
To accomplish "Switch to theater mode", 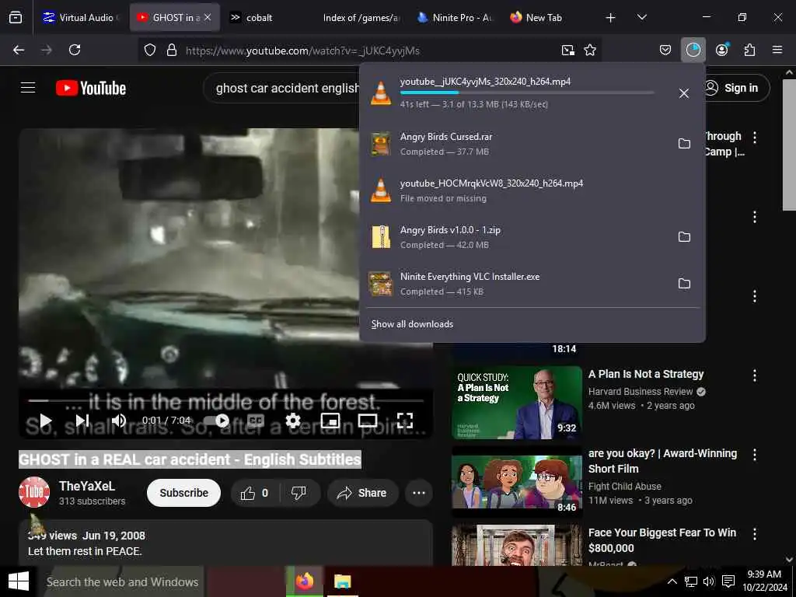I will [x=368, y=421].
